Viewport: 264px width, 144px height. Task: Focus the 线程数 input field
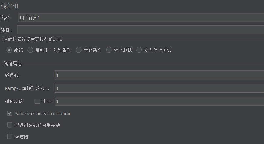click(x=159, y=75)
